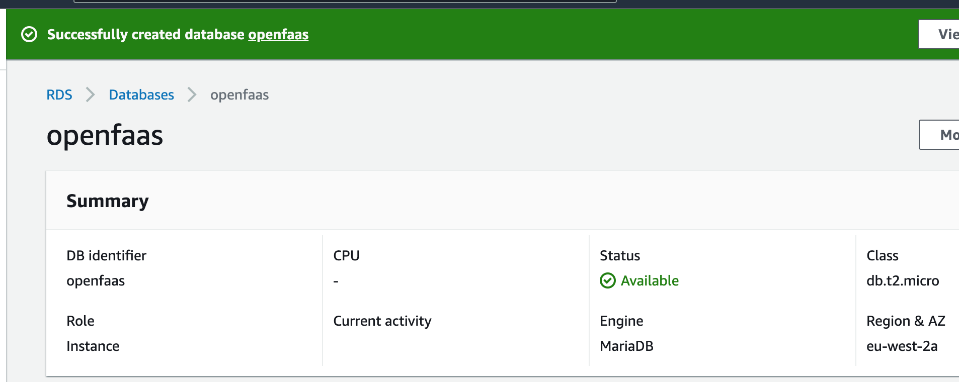Click the db.t2.micro class value
Screen dimensions: 959x382
click(903, 280)
